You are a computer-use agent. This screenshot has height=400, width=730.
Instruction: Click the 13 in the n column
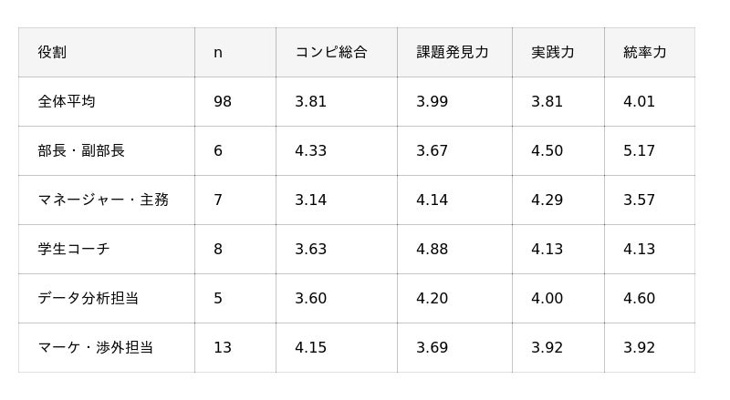pyautogui.click(x=223, y=347)
